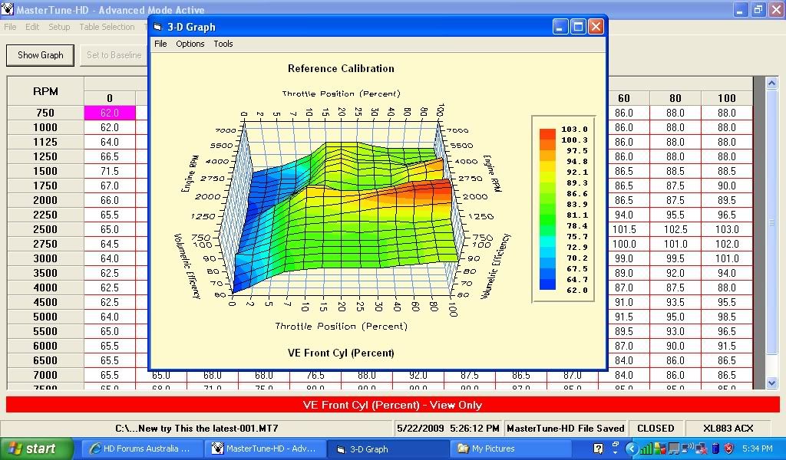Image resolution: width=786 pixels, height=460 pixels.
Task: Click the CLOSED status bar entry
Action: point(656,429)
